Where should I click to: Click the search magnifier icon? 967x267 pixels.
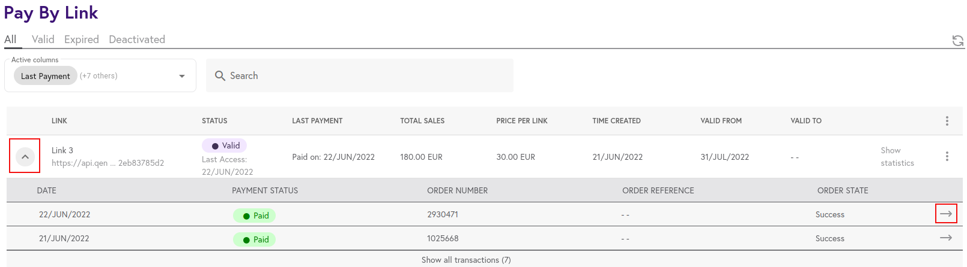click(x=220, y=76)
